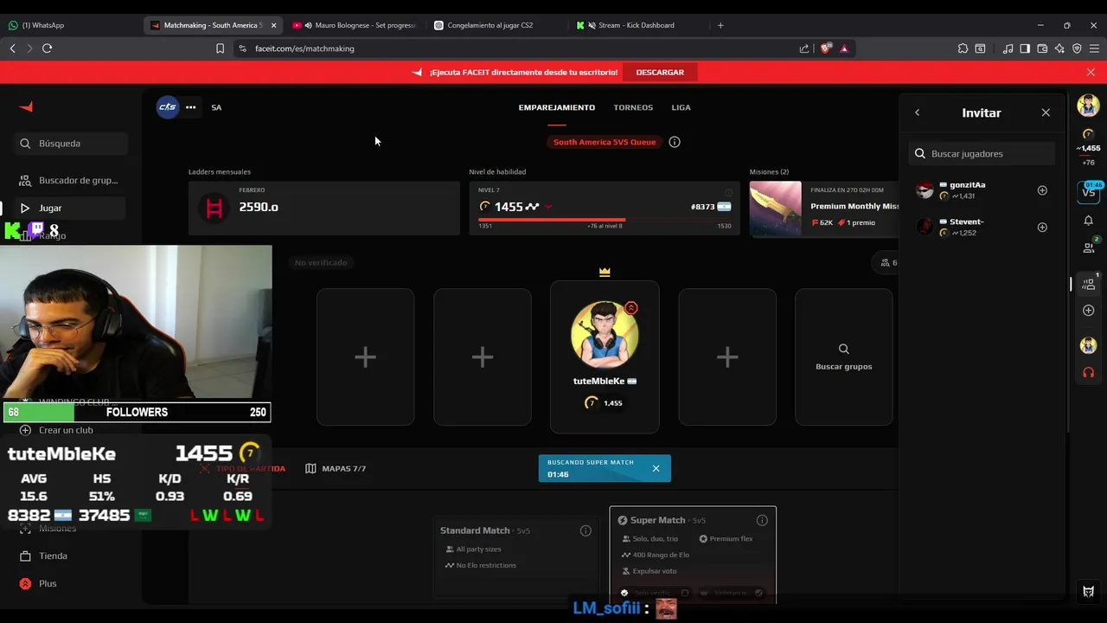
Task: Click South America 5V5 Queue label
Action: tap(605, 142)
